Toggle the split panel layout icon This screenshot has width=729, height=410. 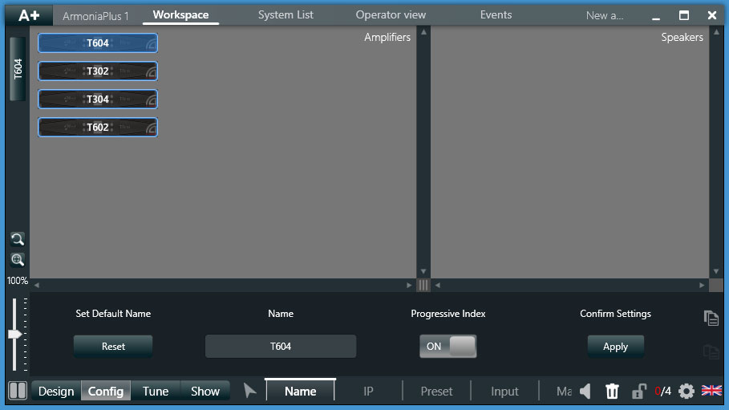click(x=18, y=391)
